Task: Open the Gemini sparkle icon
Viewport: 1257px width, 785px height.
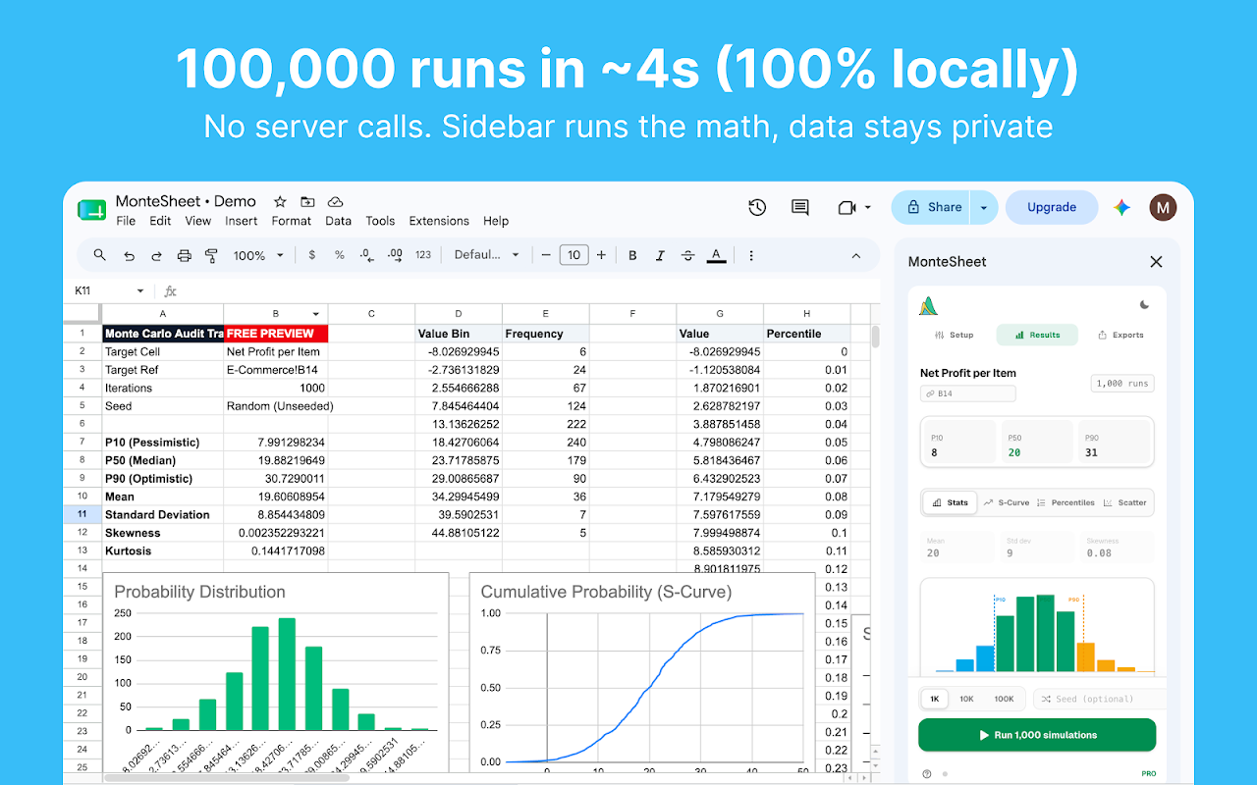Action: coord(1121,207)
